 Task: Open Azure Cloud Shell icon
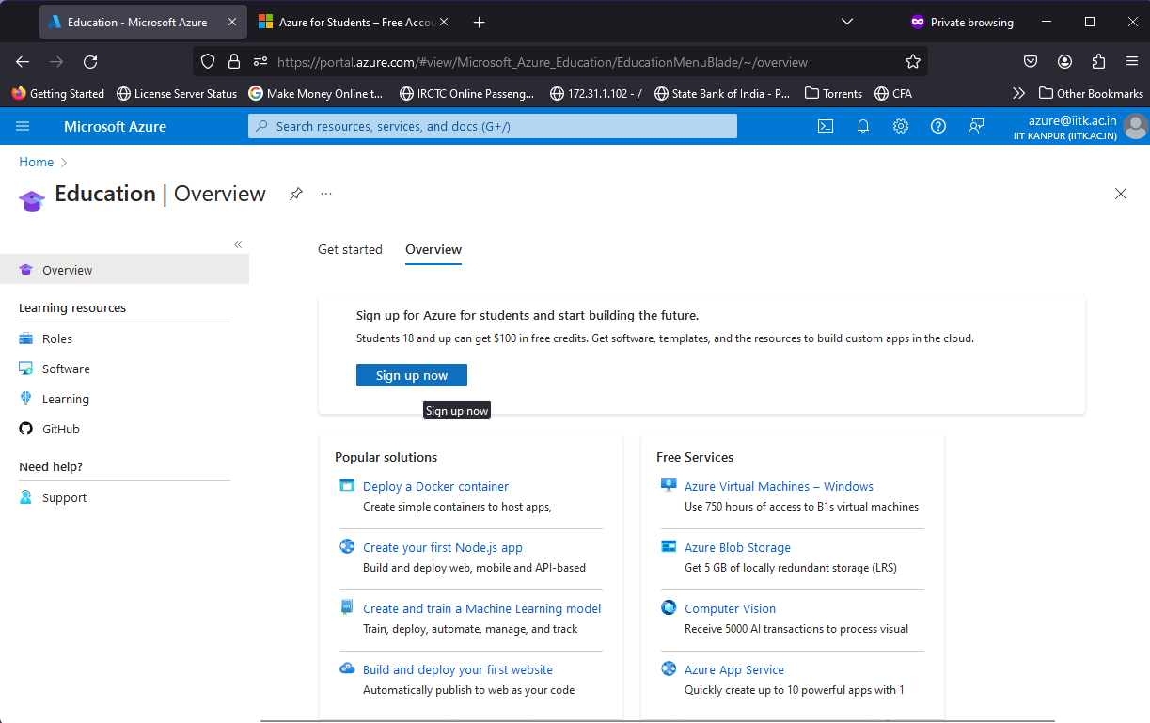click(825, 126)
